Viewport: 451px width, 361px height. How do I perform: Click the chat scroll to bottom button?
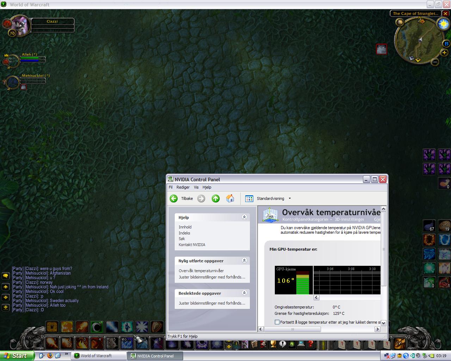coord(6,307)
